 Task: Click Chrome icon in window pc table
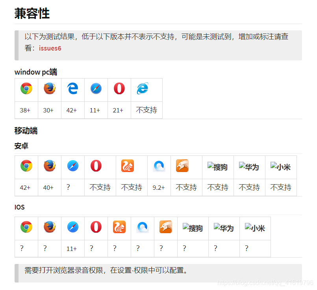click(x=26, y=88)
